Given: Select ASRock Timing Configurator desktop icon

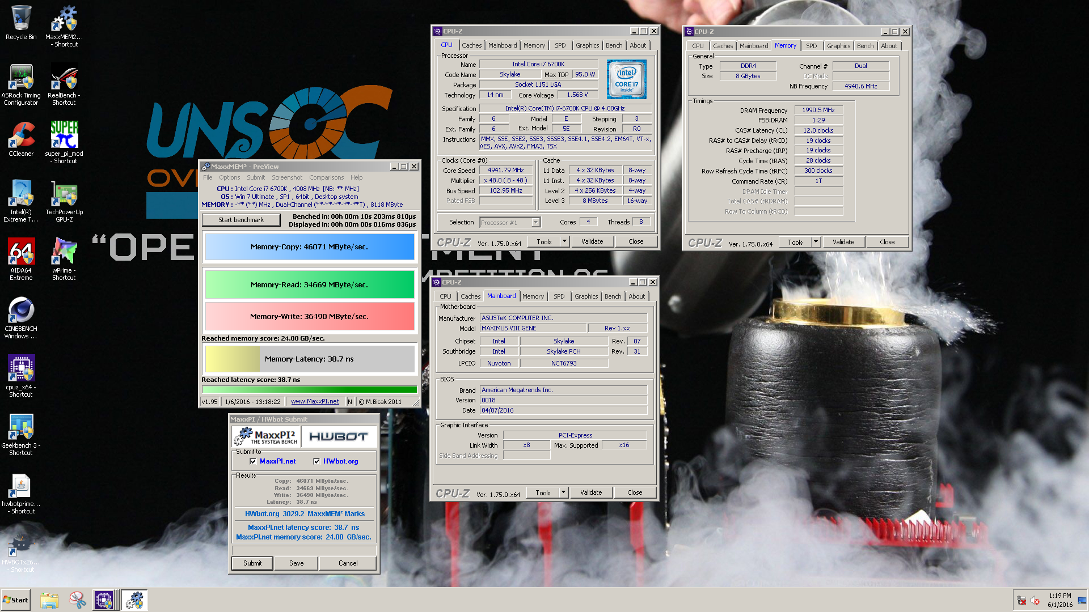Looking at the screenshot, I should tap(21, 84).
